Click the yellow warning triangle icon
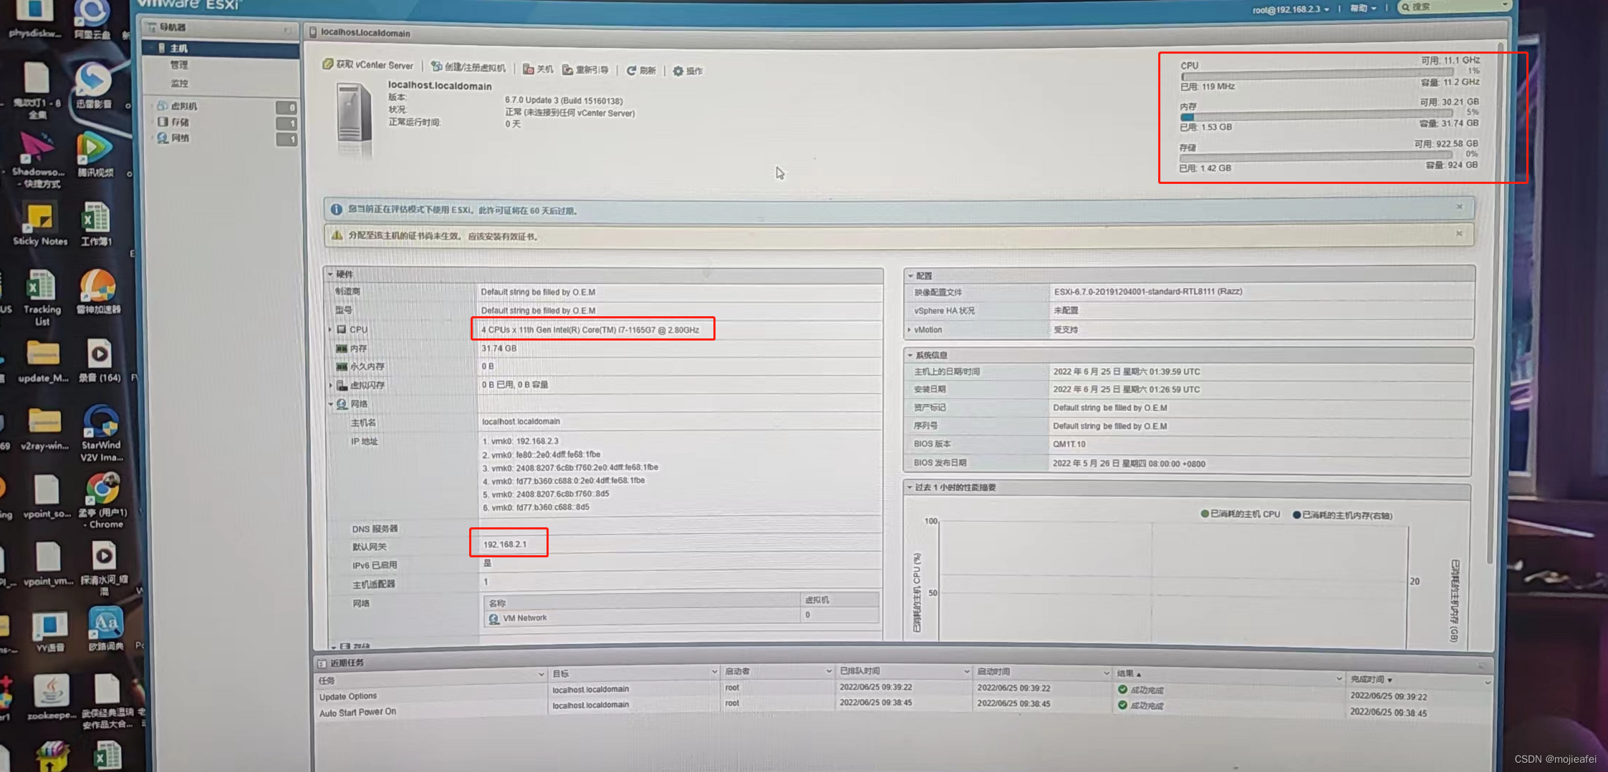 [337, 235]
